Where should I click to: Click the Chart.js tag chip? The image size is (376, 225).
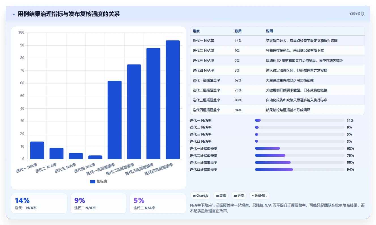click(201, 196)
